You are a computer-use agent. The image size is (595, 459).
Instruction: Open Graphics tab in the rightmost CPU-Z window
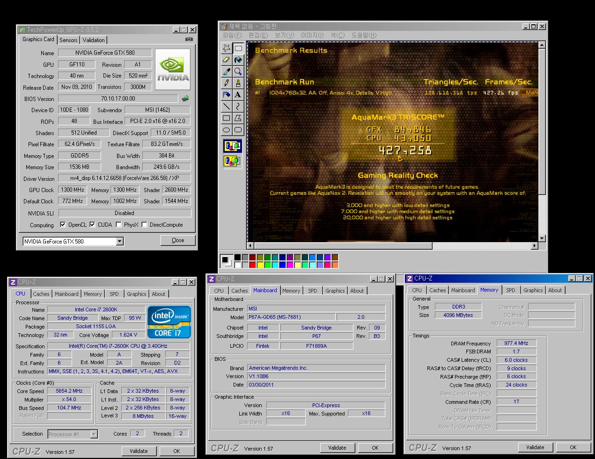(533, 290)
